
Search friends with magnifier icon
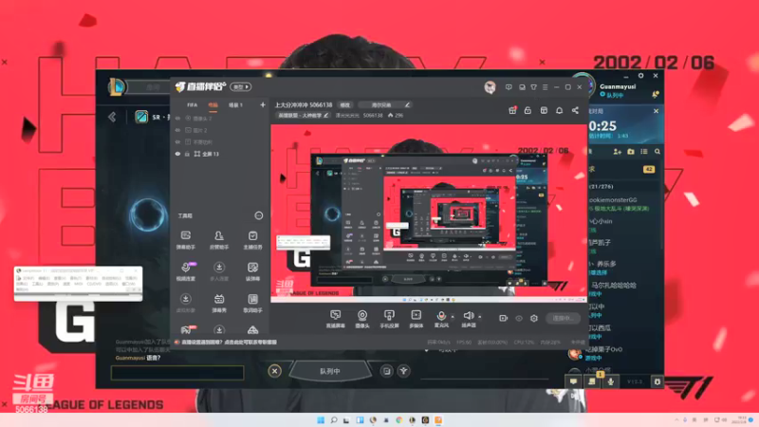657,152
